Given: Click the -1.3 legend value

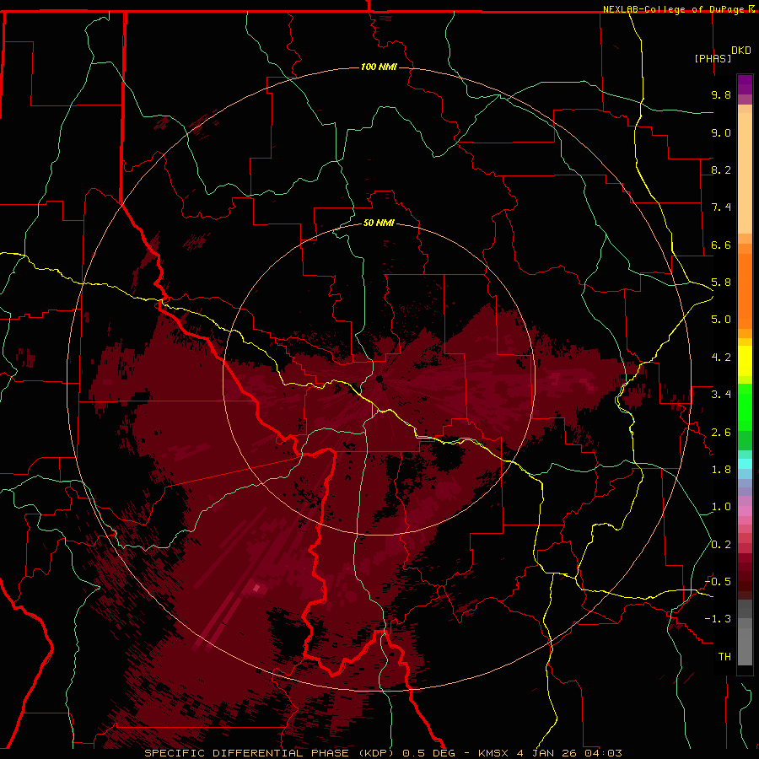Looking at the screenshot, I should [x=718, y=619].
